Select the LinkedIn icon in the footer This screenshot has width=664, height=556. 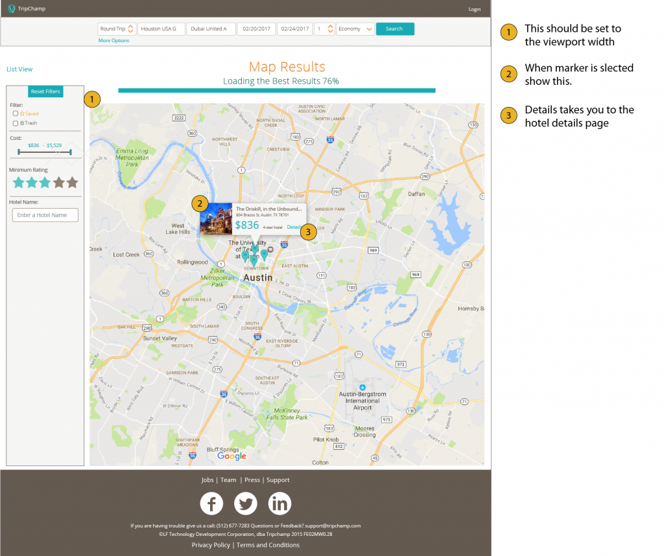[x=279, y=503]
